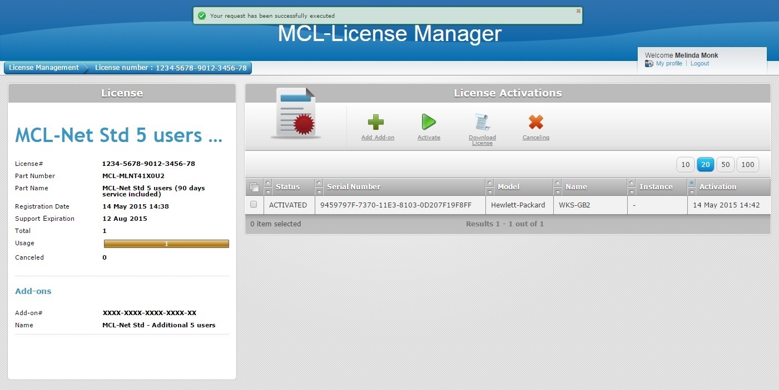Sort Activation column descending with down arrow
779x390 pixels.
pyautogui.click(x=692, y=191)
